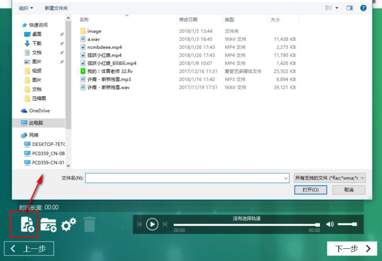Click the trash delete icon
Image resolution: width=382 pixels, height=261 pixels.
tap(89, 224)
